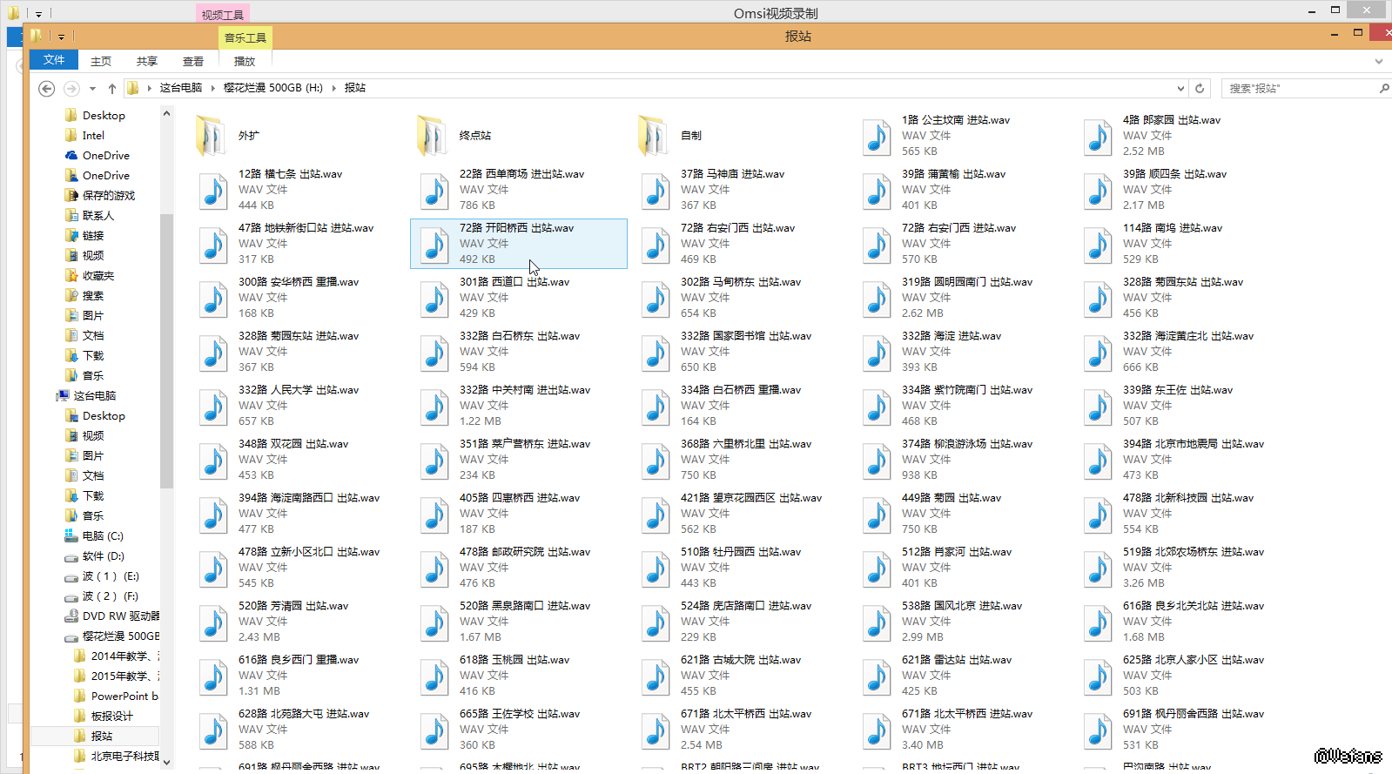Open the 终点站 folder icon
The width and height of the screenshot is (1392, 774).
pyautogui.click(x=433, y=135)
